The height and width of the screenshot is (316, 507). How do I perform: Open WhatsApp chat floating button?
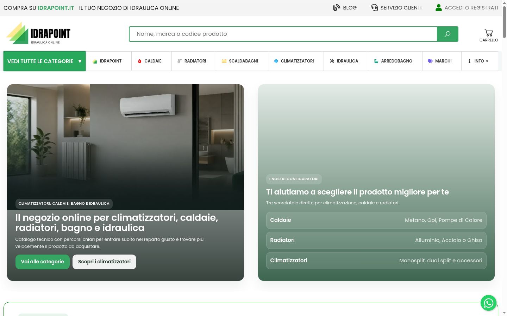489,303
